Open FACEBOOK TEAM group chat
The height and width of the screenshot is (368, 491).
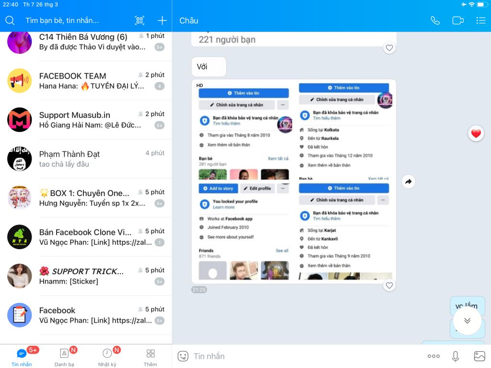[x=86, y=81]
